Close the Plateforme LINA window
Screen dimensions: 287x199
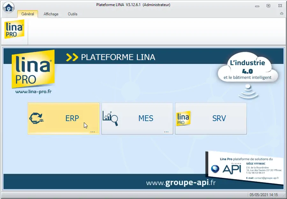pyautogui.click(x=280, y=6)
